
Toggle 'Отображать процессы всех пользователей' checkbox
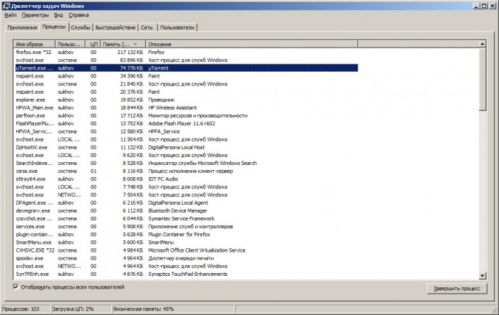16,287
